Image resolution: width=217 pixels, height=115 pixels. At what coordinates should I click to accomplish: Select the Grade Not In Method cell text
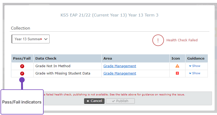pyautogui.click(x=53, y=66)
